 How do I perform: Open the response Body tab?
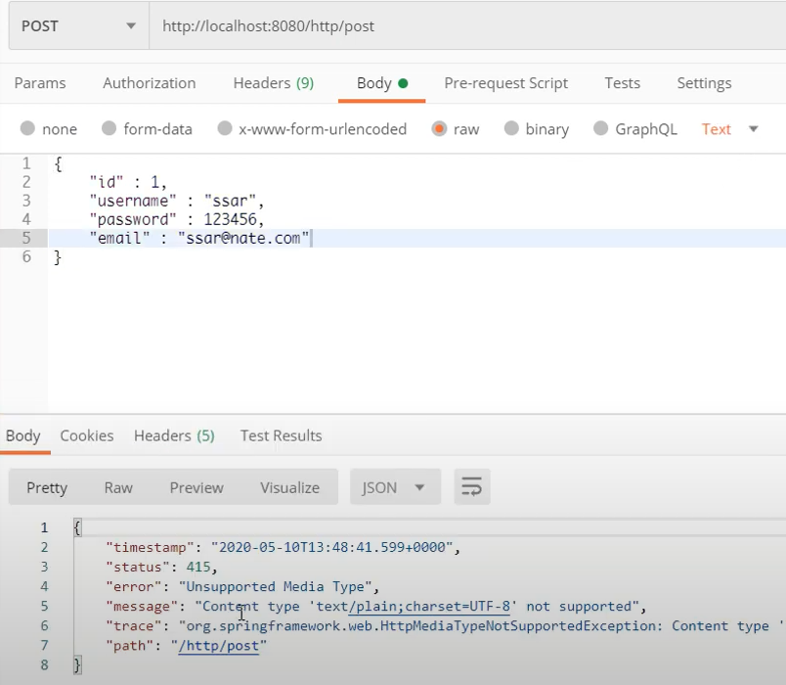23,435
